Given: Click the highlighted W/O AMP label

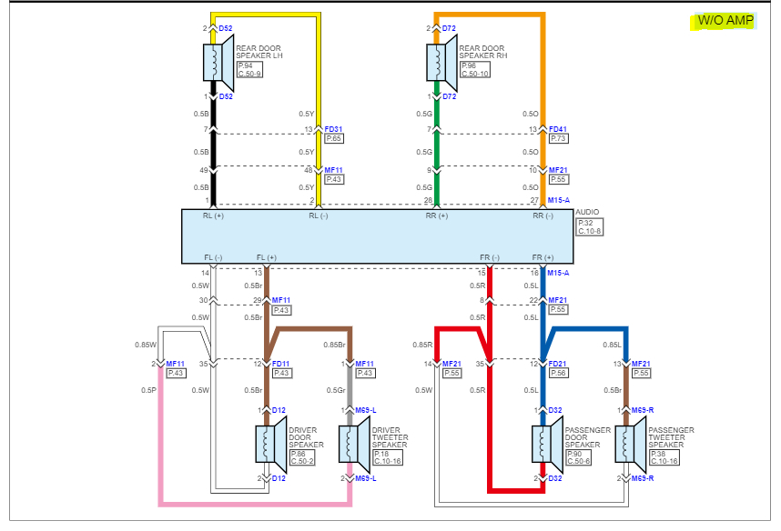Looking at the screenshot, I should tap(724, 18).
